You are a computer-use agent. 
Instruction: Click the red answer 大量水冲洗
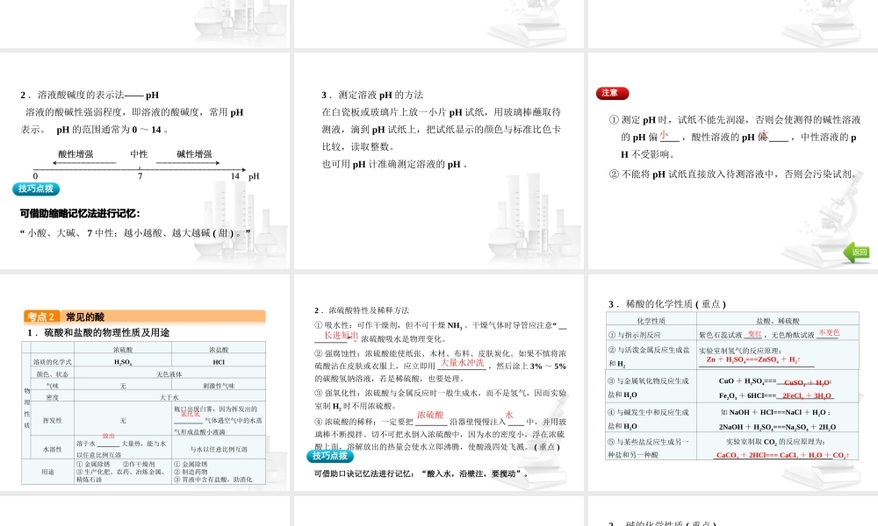pyautogui.click(x=462, y=363)
